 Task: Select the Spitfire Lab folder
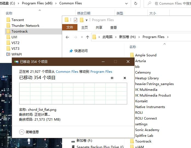[x=144, y=136]
